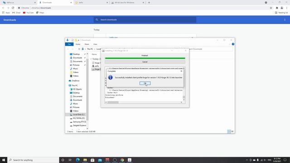Reload the Chrome page
The width and height of the screenshot is (290, 163).
[x=13, y=8]
